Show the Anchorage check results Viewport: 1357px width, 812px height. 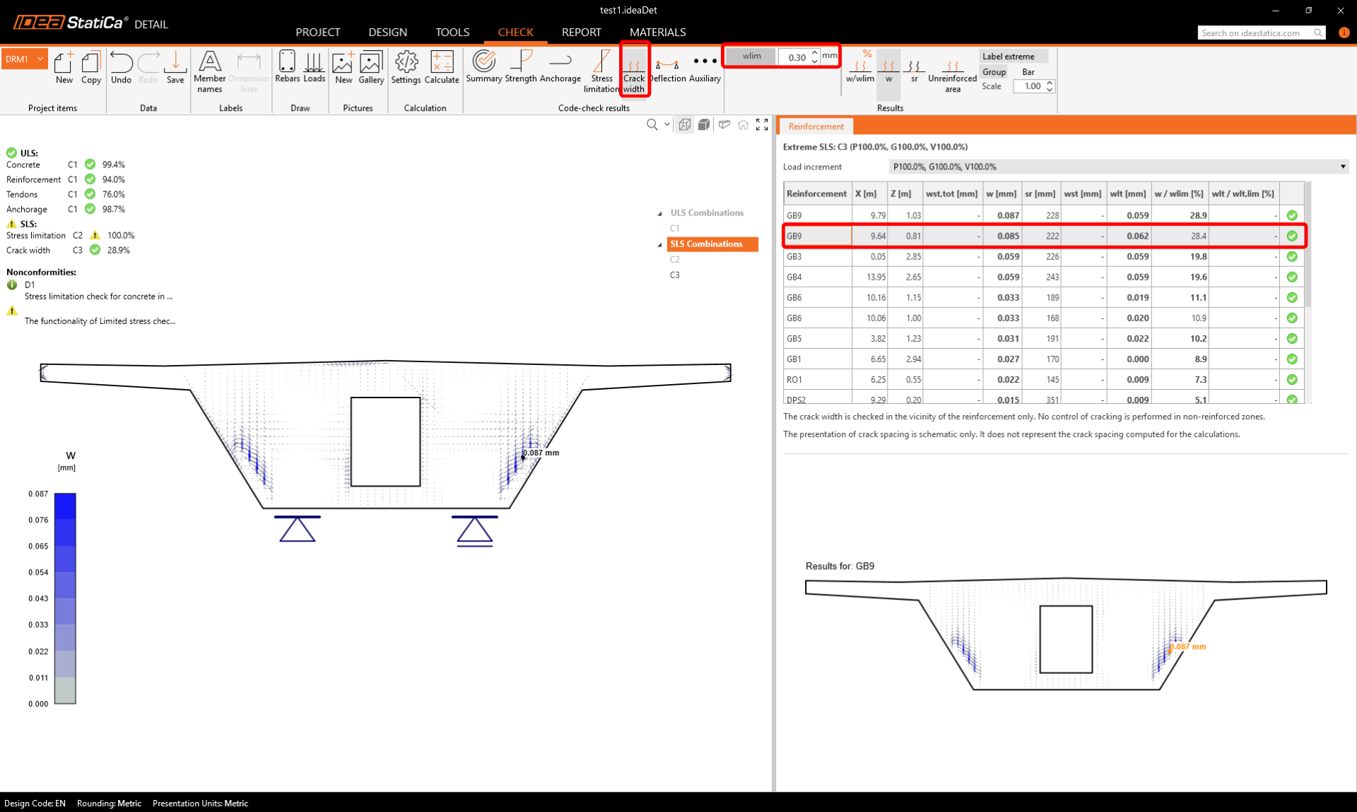(x=560, y=68)
